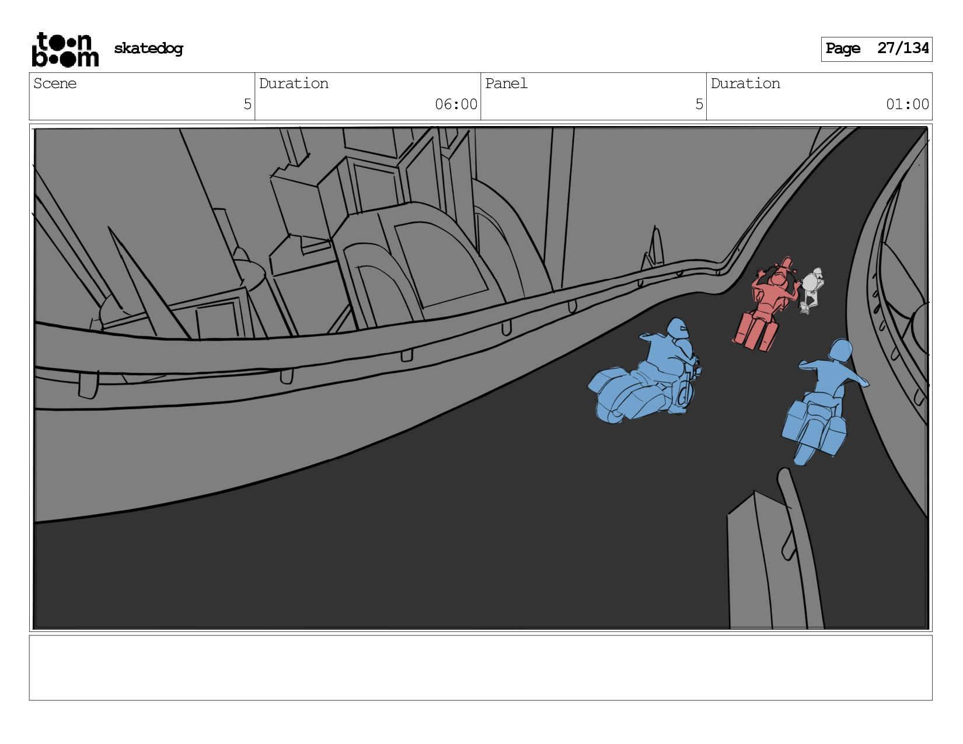Click the storyboard panel image
Image resolution: width=963 pixels, height=744 pixels.
coord(480,378)
